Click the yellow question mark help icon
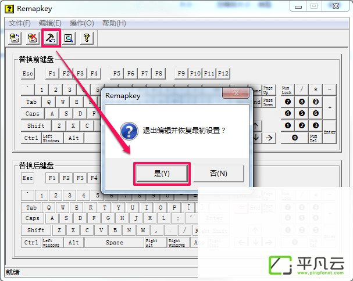 tap(87, 38)
